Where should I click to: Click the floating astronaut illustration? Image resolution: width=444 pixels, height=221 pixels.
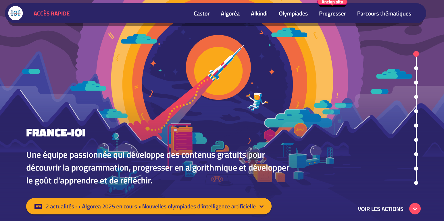pyautogui.click(x=256, y=101)
